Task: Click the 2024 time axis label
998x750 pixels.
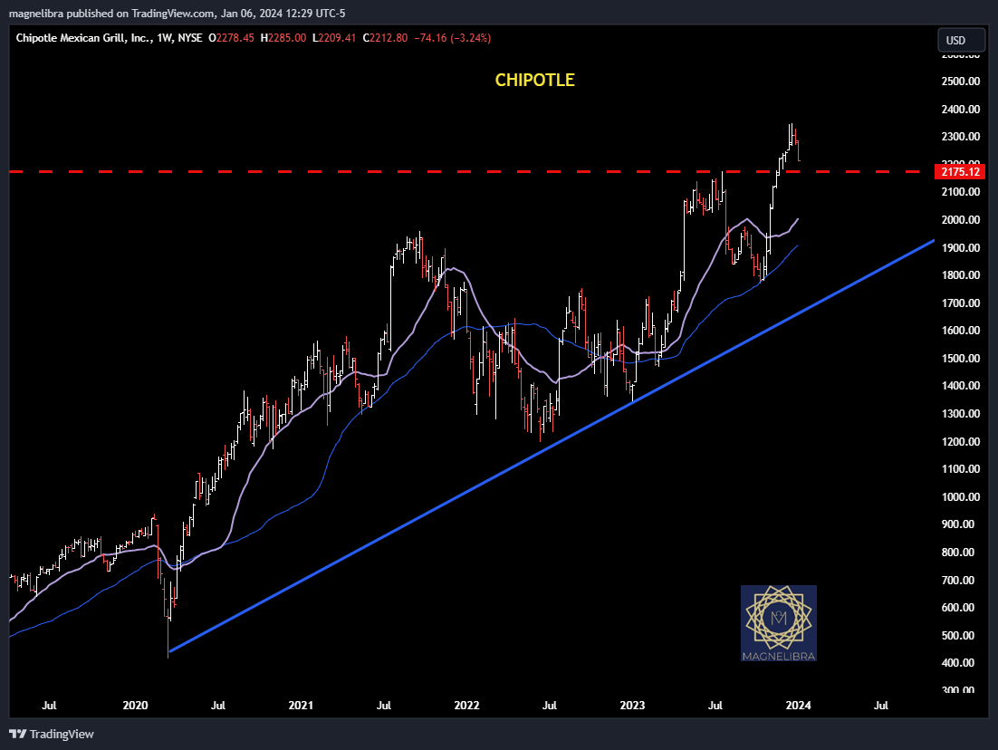Action: pyautogui.click(x=798, y=706)
